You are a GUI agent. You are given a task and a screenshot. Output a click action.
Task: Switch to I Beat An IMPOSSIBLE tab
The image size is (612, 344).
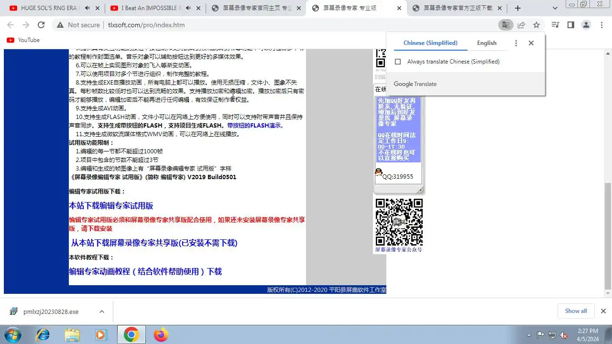(x=151, y=8)
